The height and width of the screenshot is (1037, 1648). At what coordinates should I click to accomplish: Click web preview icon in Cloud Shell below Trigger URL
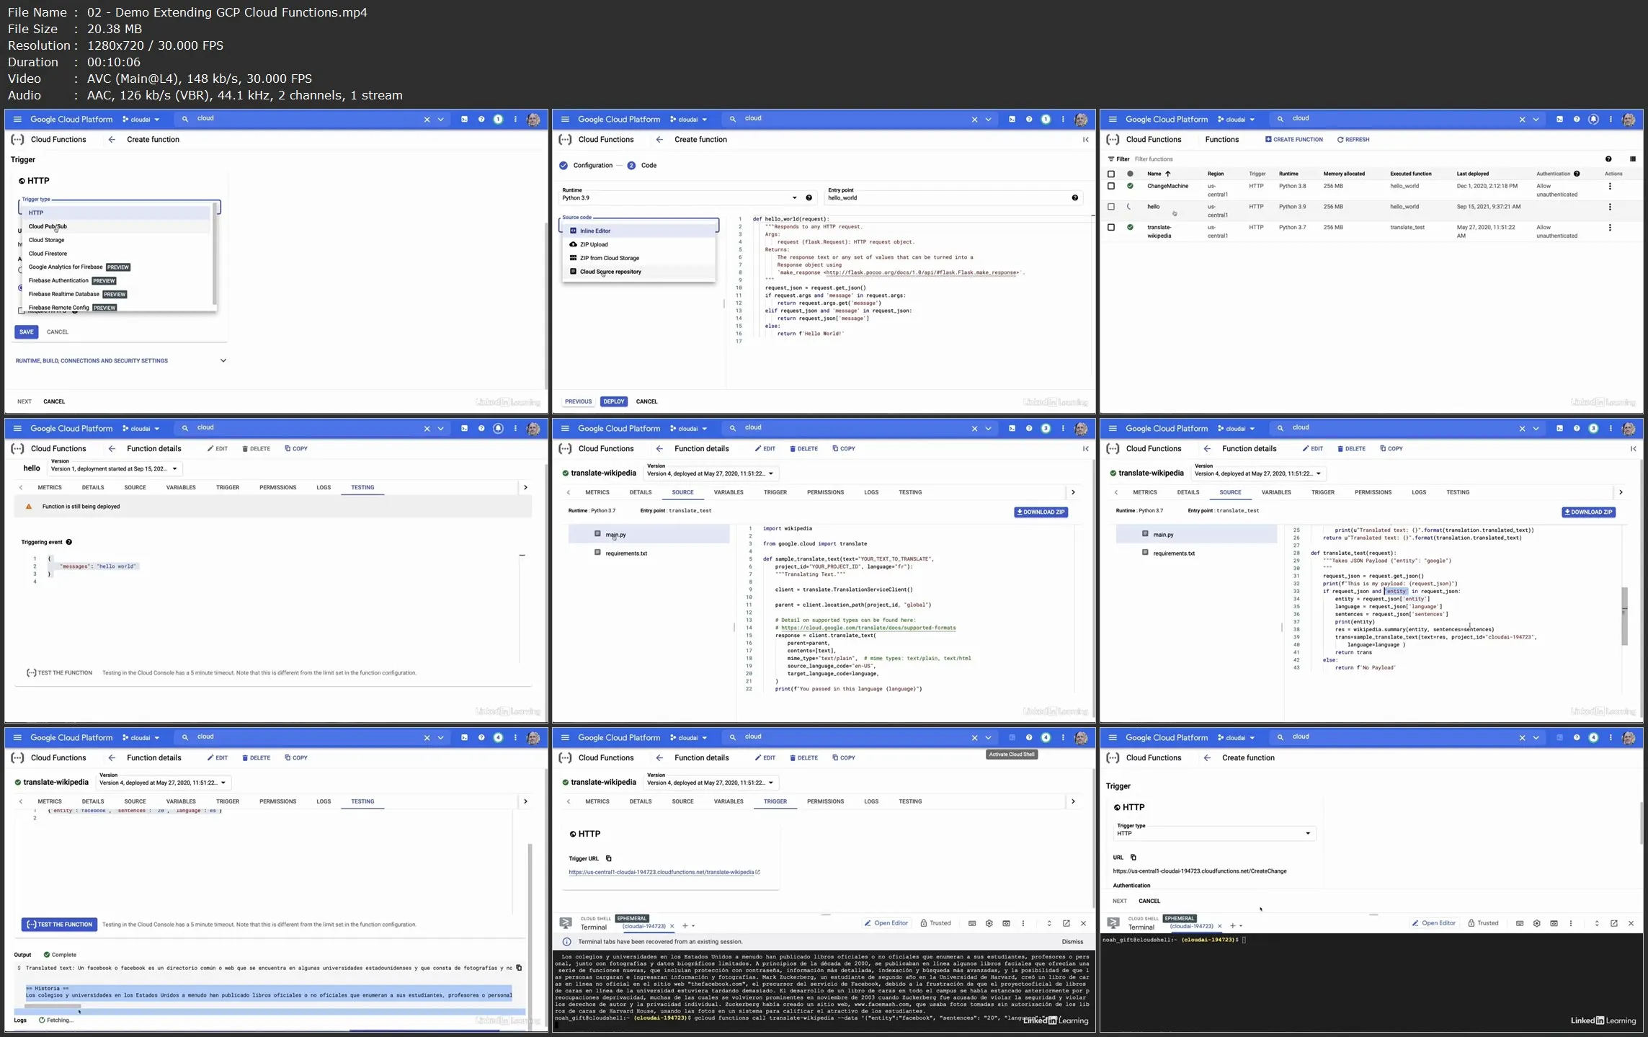click(1007, 923)
